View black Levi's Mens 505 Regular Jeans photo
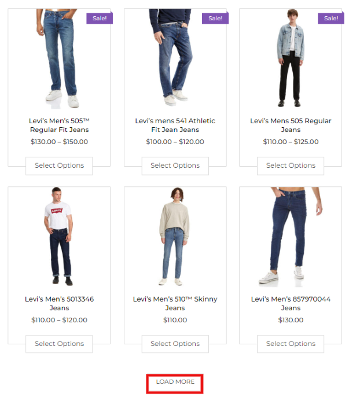Viewport: 349px width, 401px height. (x=291, y=58)
